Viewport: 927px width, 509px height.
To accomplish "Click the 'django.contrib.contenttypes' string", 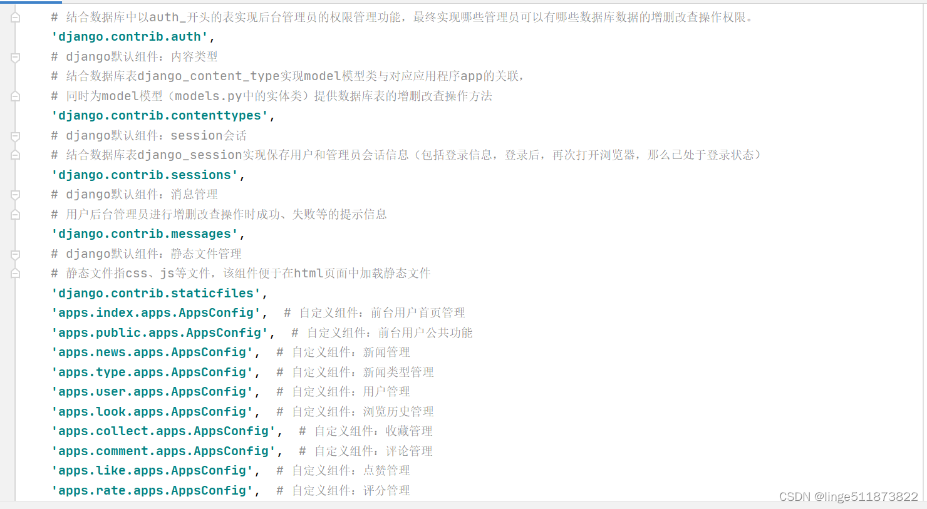I will [x=160, y=116].
